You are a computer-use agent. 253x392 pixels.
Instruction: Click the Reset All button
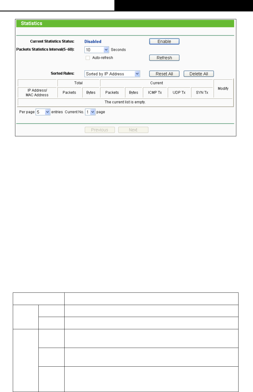point(164,74)
